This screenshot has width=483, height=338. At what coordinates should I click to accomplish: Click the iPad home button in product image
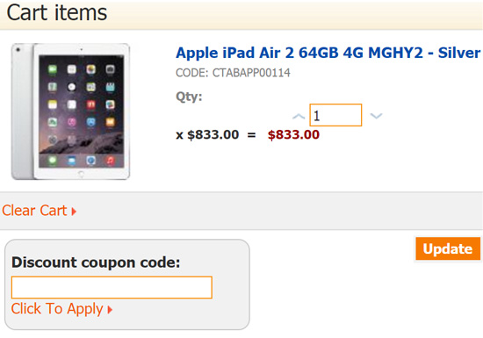click(81, 174)
